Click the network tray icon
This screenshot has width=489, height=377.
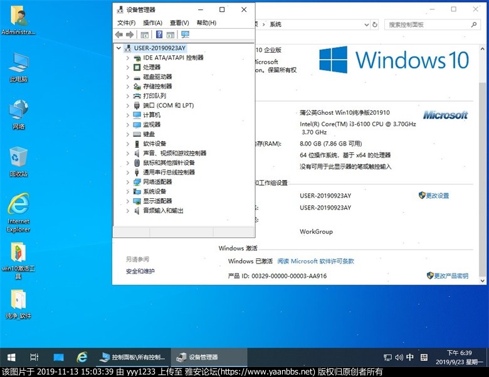click(387, 358)
